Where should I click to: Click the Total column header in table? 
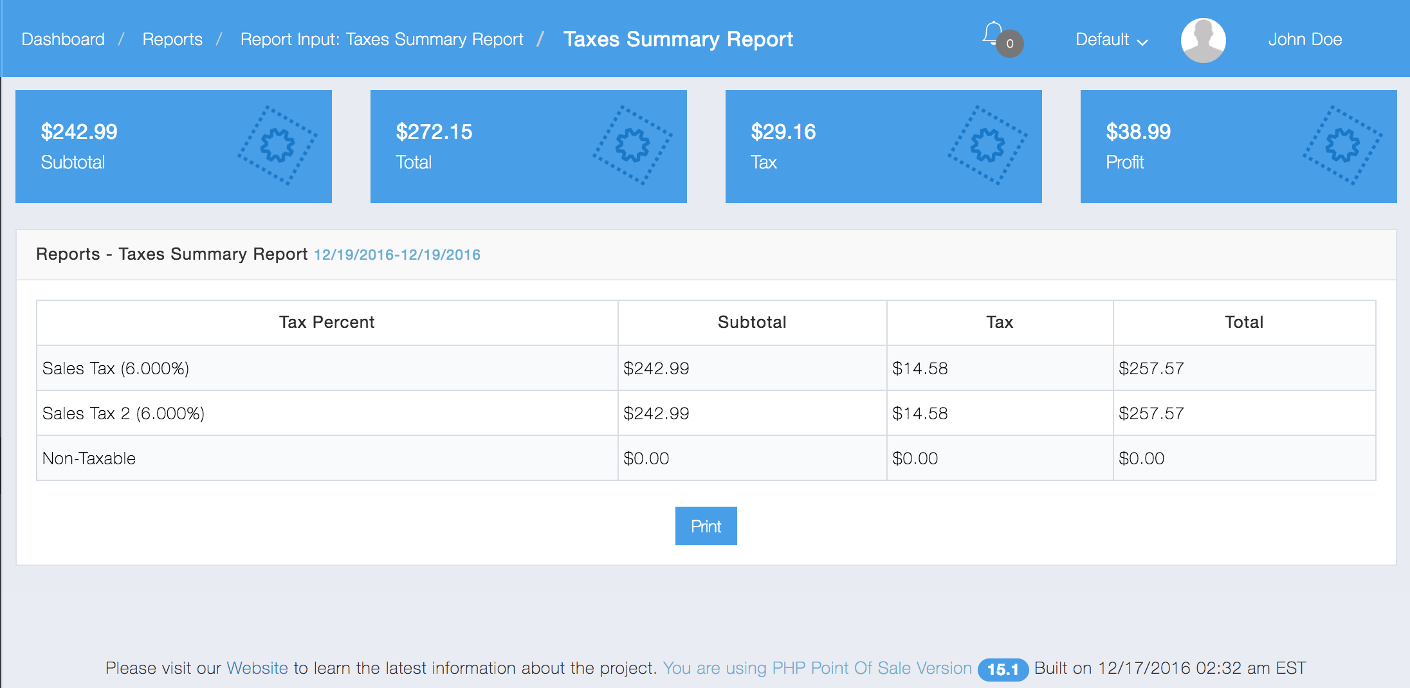tap(1244, 322)
